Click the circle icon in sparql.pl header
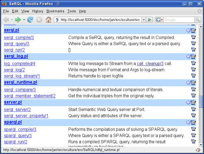 coord(188,123)
